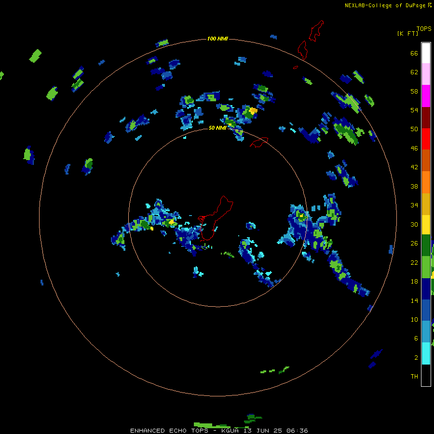This screenshot has width=434, height=434.
Task: Click the "50 NMI" range ring label
Action: point(217,128)
